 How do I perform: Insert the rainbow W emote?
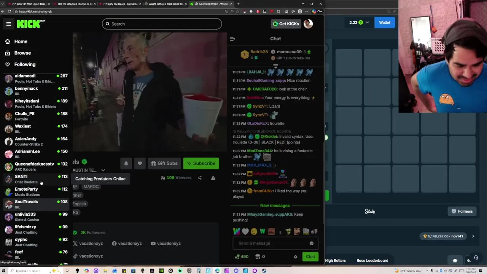coord(236,231)
